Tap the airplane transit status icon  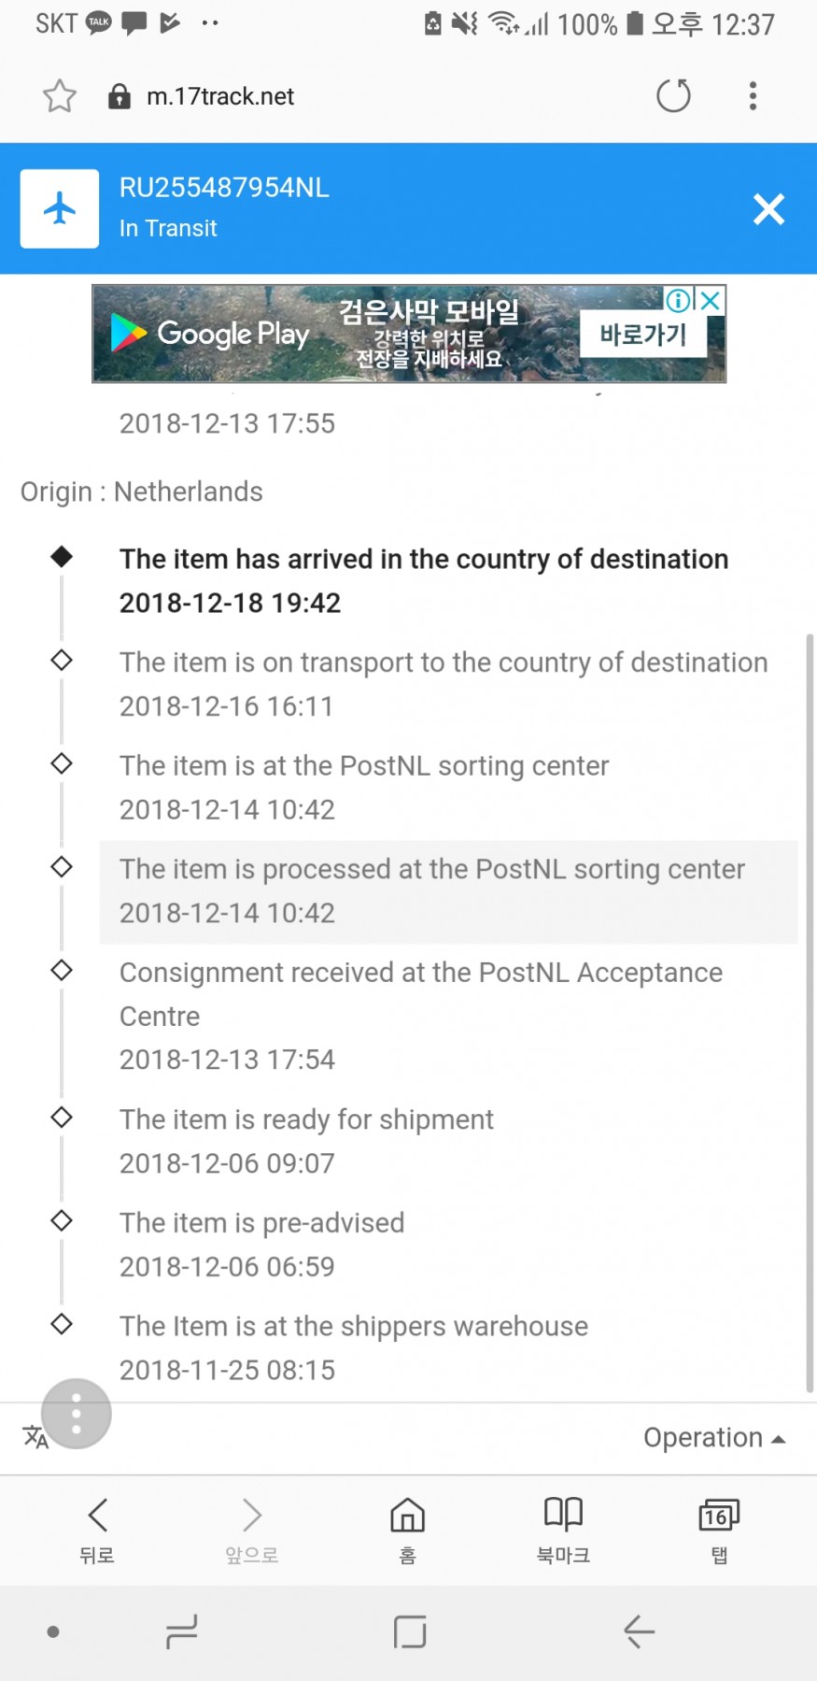pos(60,208)
